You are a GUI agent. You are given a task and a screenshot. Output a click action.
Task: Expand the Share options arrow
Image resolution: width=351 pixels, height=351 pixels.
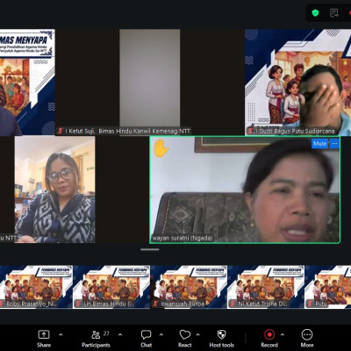[61, 334]
